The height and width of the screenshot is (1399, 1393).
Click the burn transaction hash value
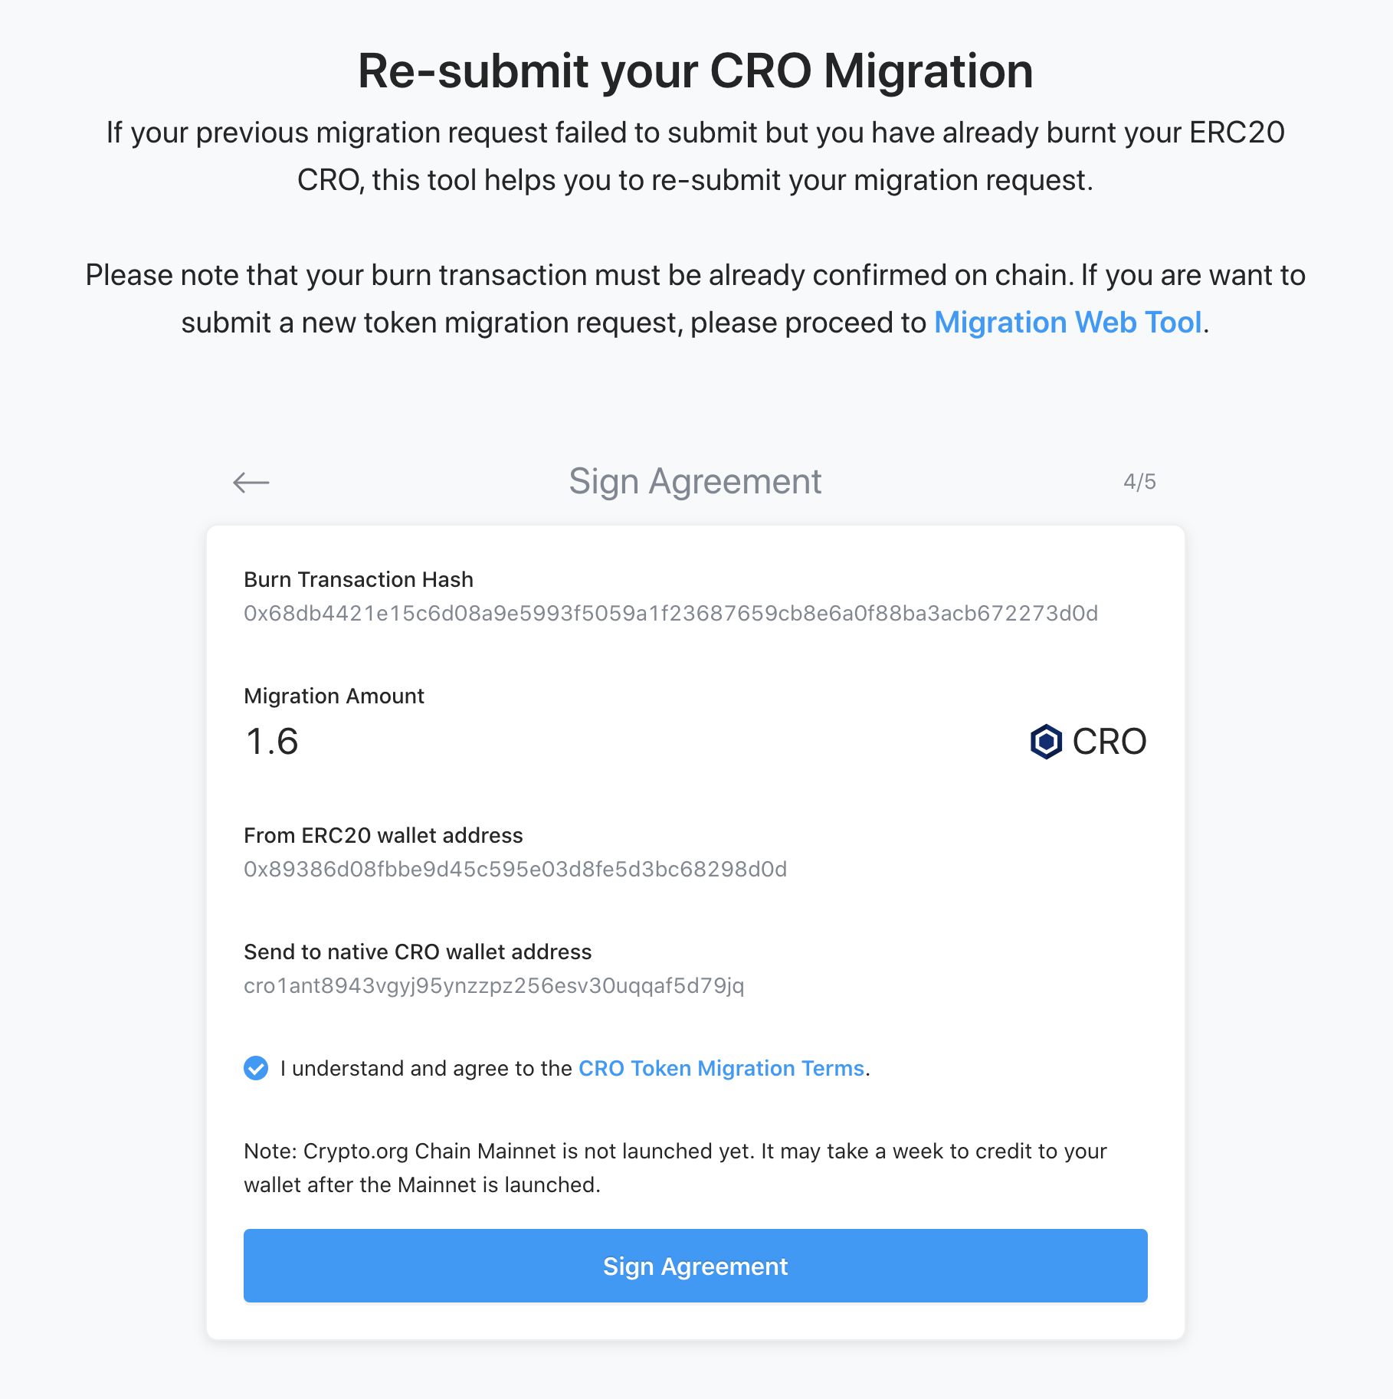(670, 614)
